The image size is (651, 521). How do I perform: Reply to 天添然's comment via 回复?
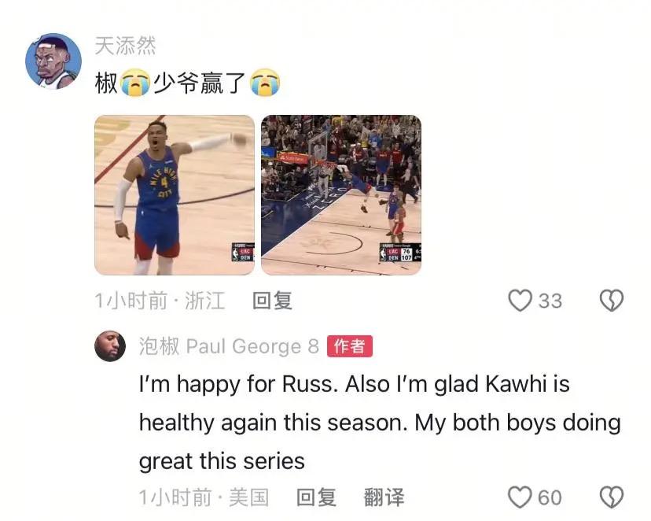(x=272, y=301)
